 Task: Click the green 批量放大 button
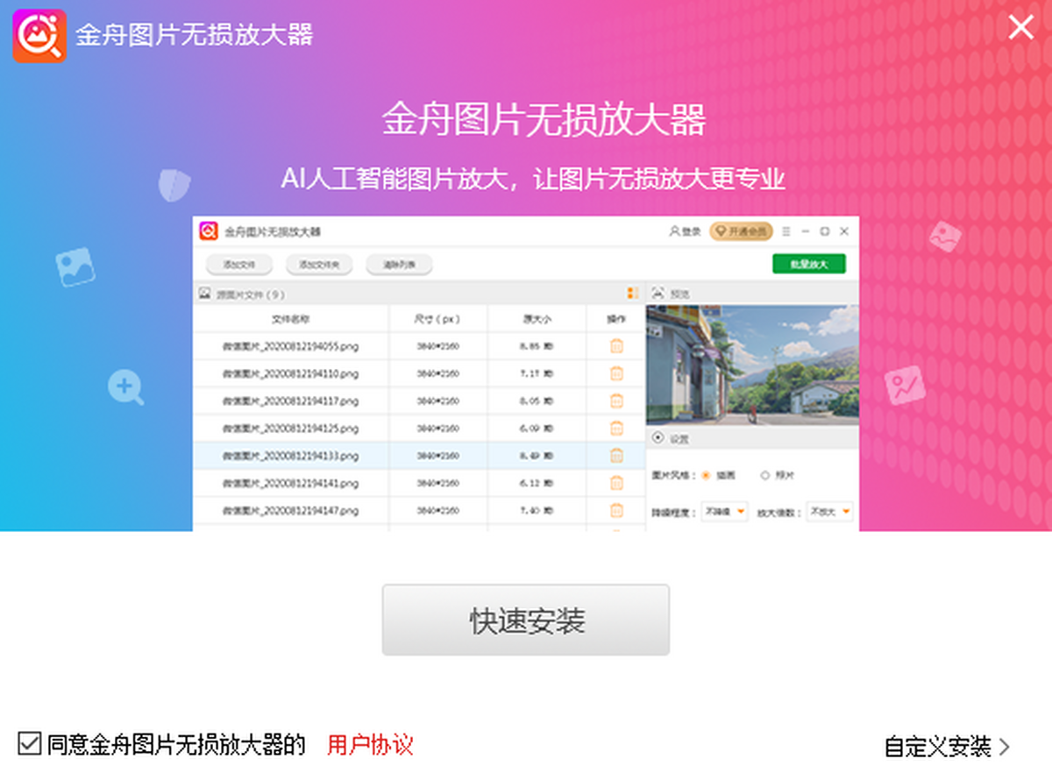pyautogui.click(x=808, y=264)
